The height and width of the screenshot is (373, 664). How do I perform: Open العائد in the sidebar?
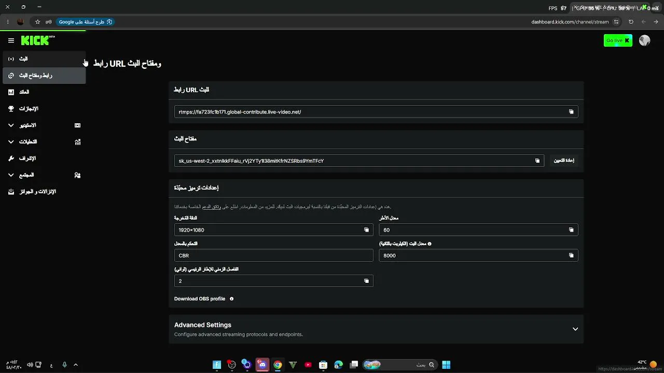tap(44, 92)
